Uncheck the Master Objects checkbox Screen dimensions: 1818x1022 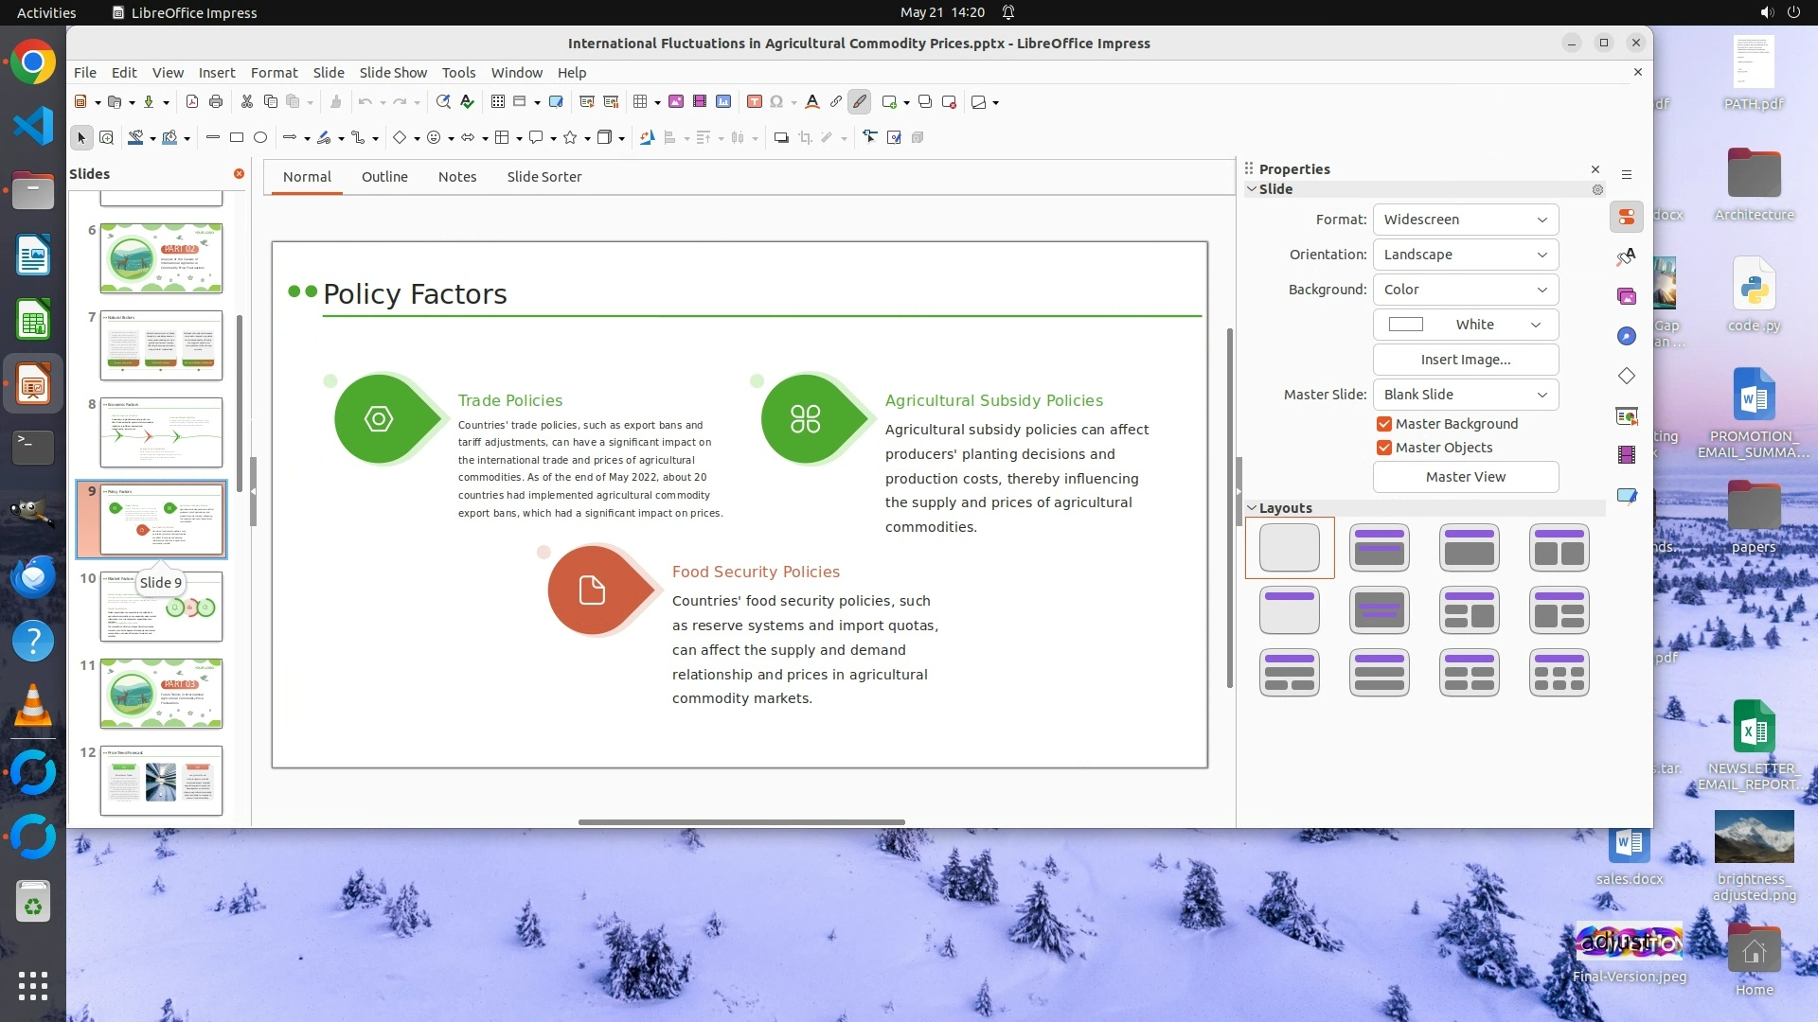point(1384,448)
